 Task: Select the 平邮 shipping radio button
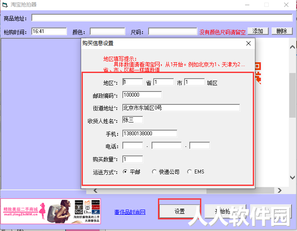pos(125,172)
